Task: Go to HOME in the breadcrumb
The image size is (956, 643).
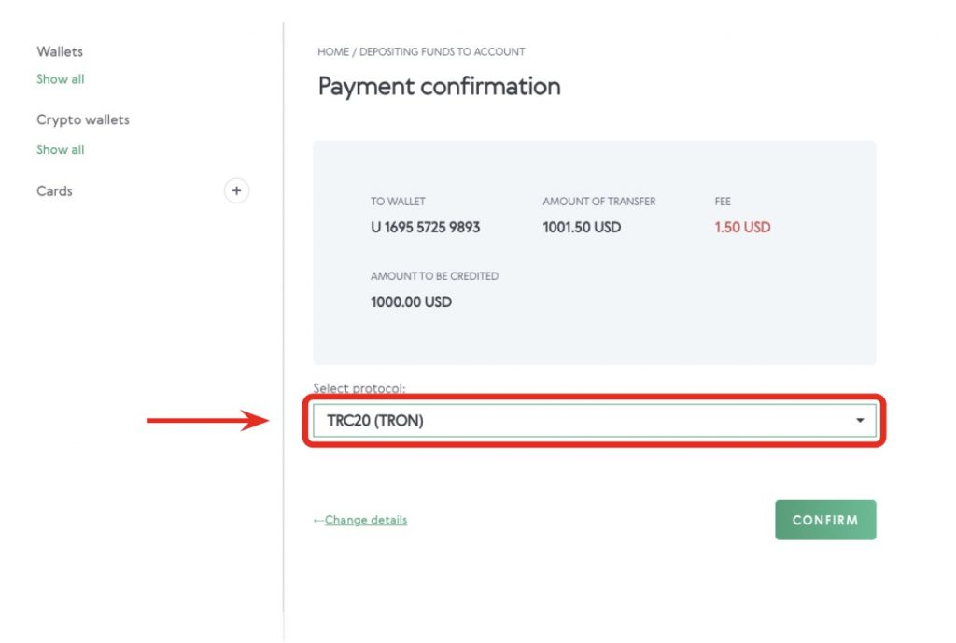Action: 333,51
